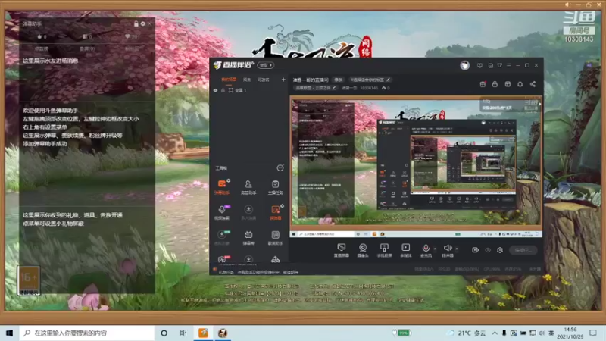
Task: Open the hamburger menu in title bar
Action: pyautogui.click(x=508, y=66)
